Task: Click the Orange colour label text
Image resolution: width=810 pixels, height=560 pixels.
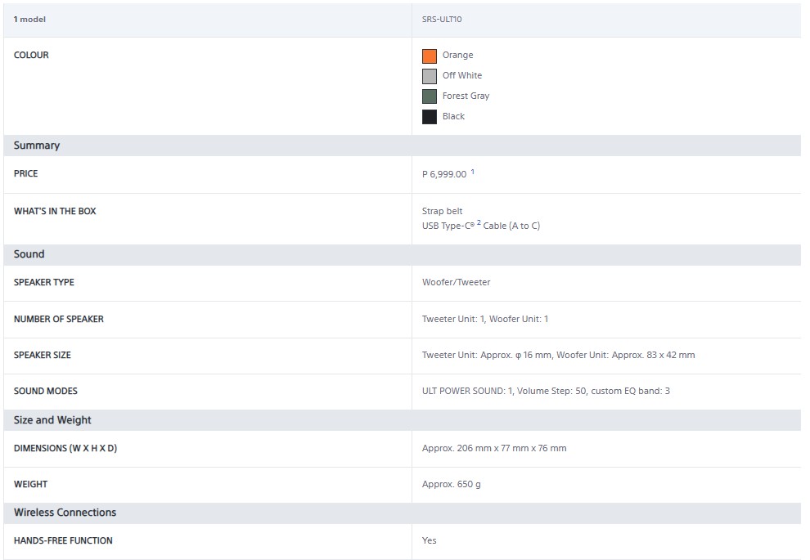Action: click(x=457, y=56)
